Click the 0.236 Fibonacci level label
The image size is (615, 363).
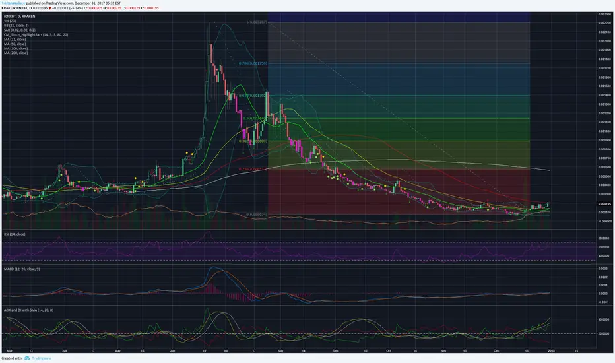click(253, 169)
